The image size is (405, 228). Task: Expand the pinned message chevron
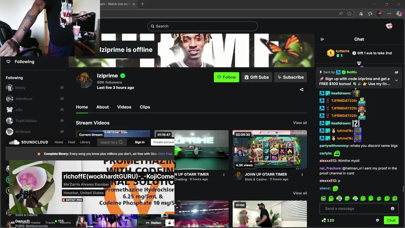coord(396,80)
